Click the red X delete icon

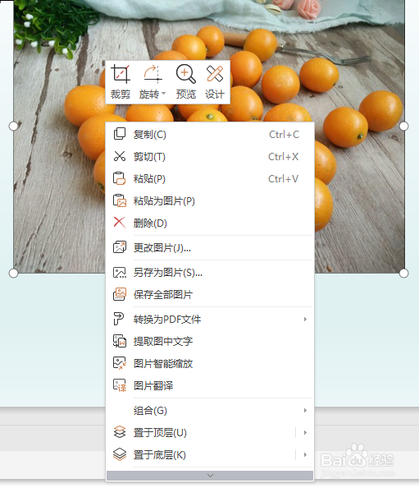[x=120, y=223]
